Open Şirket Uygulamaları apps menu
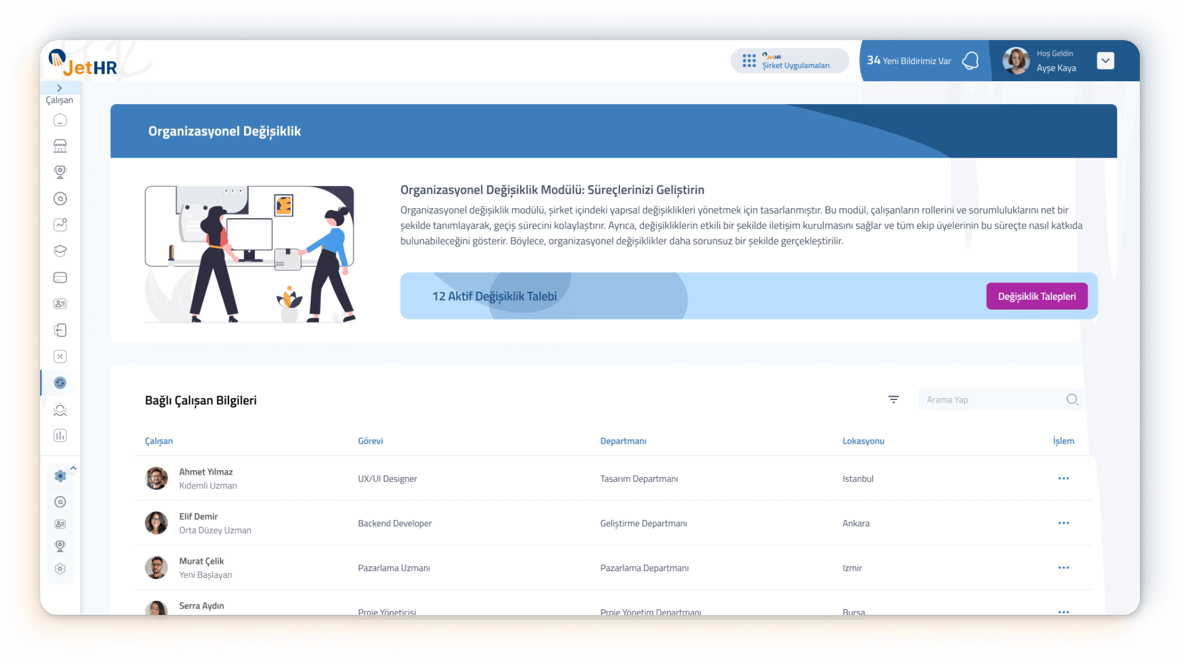1183x658 pixels. click(x=789, y=61)
